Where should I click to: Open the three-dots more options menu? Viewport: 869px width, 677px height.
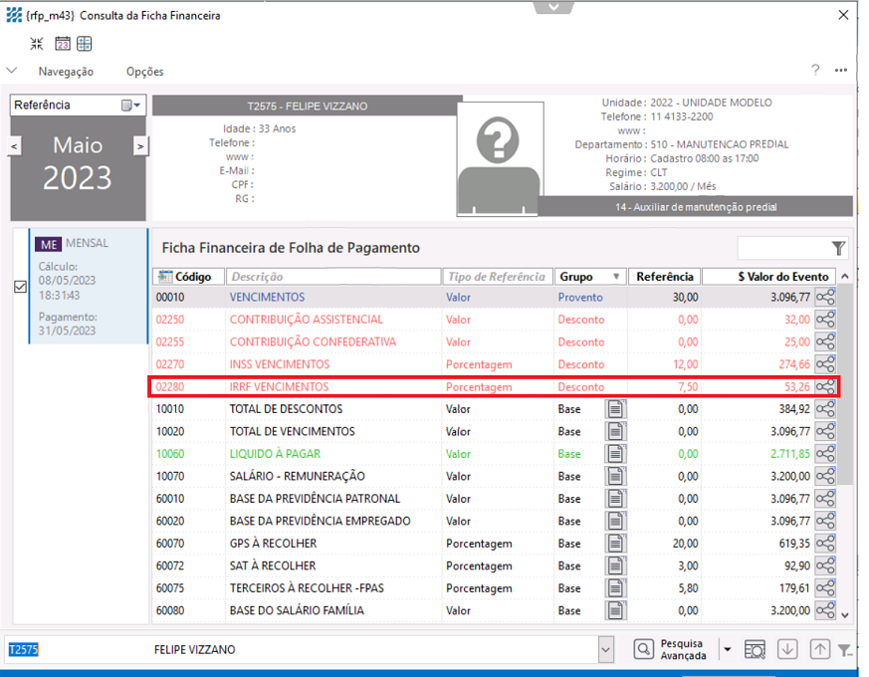point(841,71)
